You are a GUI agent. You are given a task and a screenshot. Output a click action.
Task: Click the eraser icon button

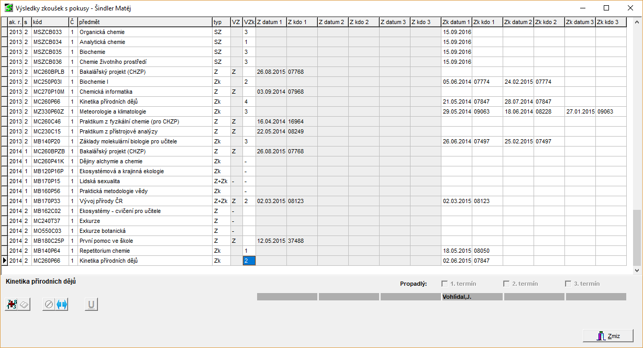[25, 305]
